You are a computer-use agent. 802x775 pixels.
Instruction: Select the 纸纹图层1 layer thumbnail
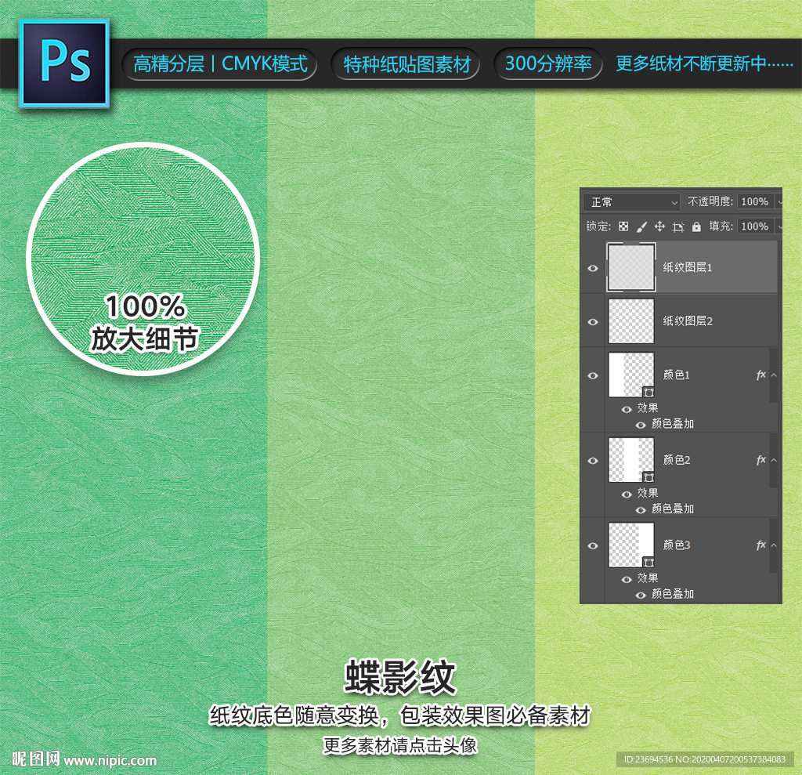[x=630, y=267]
